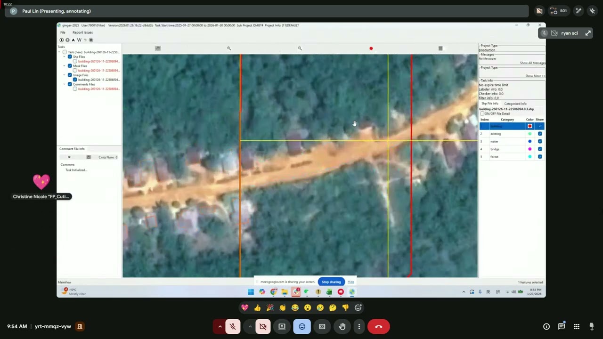The width and height of the screenshot is (603, 339).
Task: Click the Stop sharing button
Action: pos(331,282)
